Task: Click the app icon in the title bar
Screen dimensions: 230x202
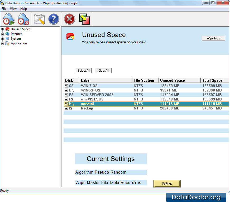Action: pos(2,3)
